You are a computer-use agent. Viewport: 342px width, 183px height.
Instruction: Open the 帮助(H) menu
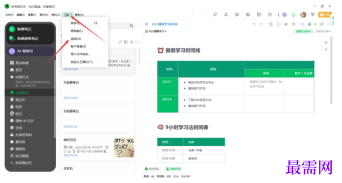tap(79, 15)
